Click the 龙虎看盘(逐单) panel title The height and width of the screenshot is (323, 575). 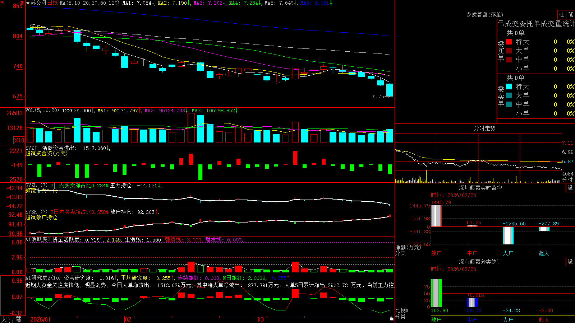[x=485, y=15]
